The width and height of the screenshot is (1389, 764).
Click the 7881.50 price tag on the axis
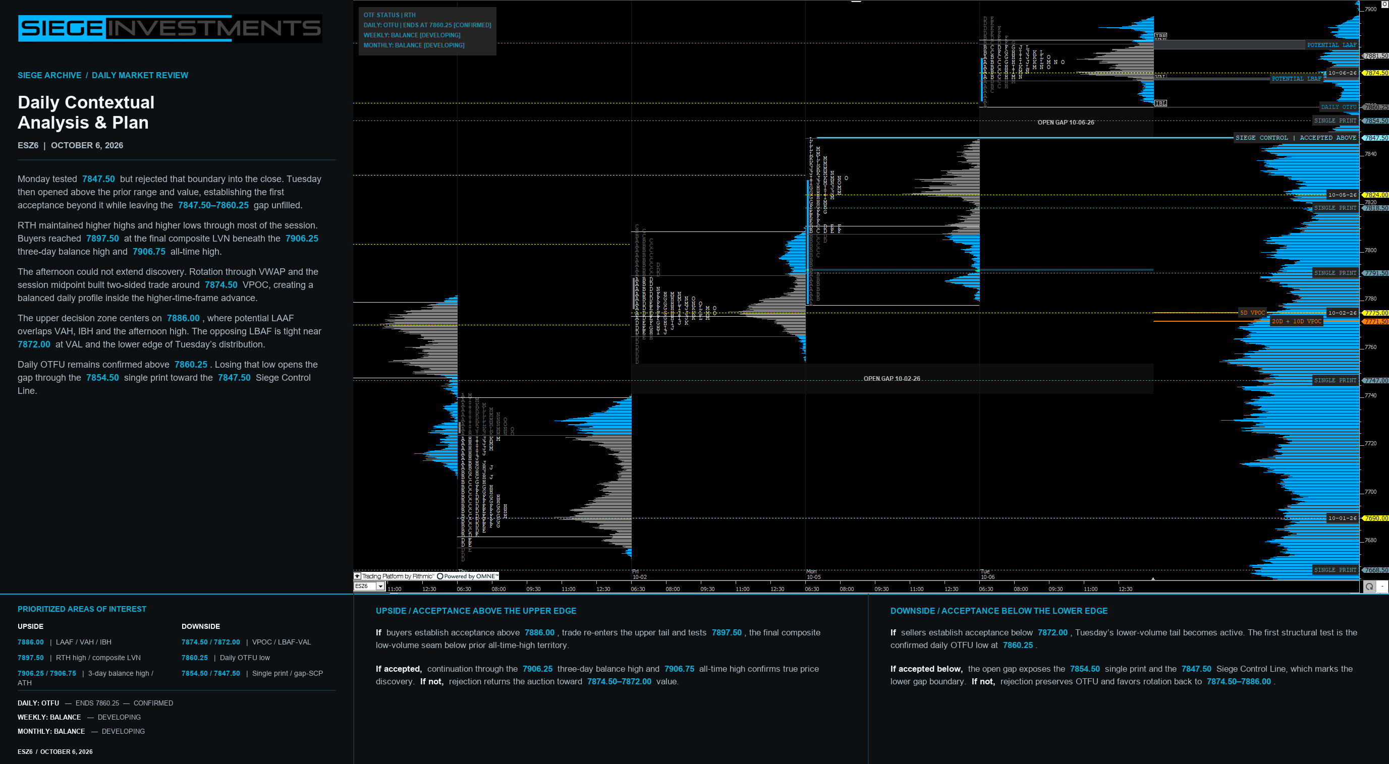pyautogui.click(x=1375, y=56)
